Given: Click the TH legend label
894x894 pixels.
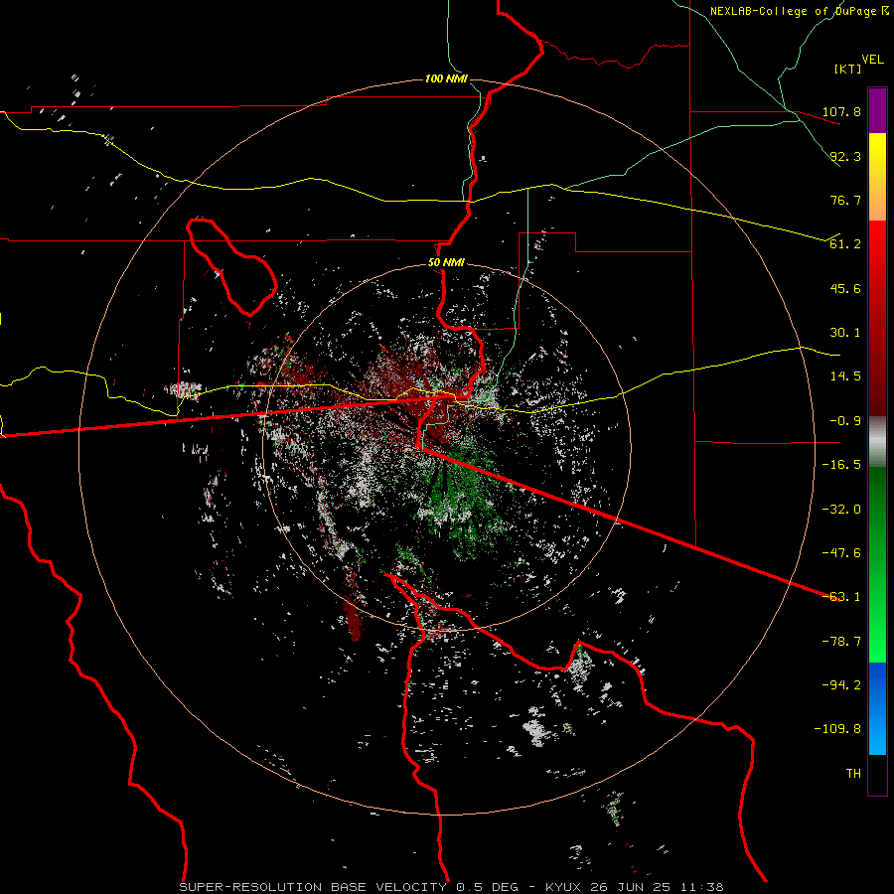Looking at the screenshot, I should 853,774.
